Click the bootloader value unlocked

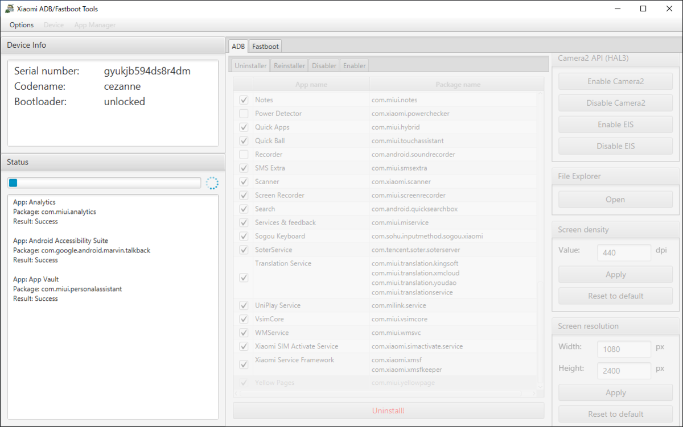(125, 102)
